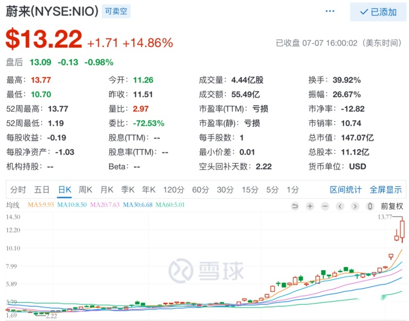Image resolution: width=409 pixels, height=321 pixels.
Task: Click the 振幅 26.67% value
Action: coord(347,94)
